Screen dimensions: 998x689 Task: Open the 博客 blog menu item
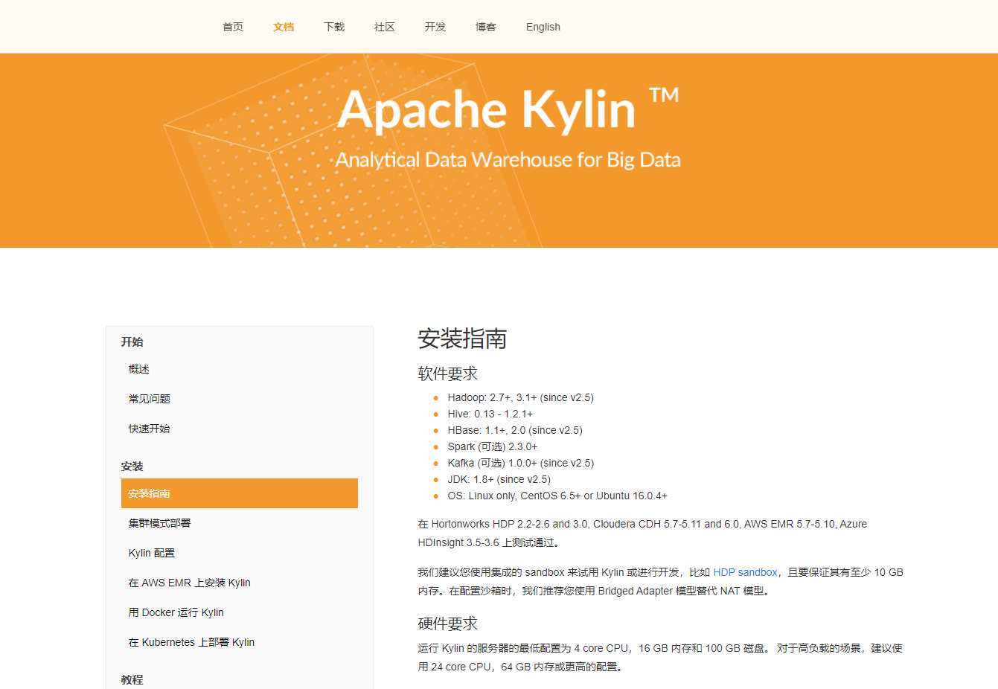click(x=486, y=27)
